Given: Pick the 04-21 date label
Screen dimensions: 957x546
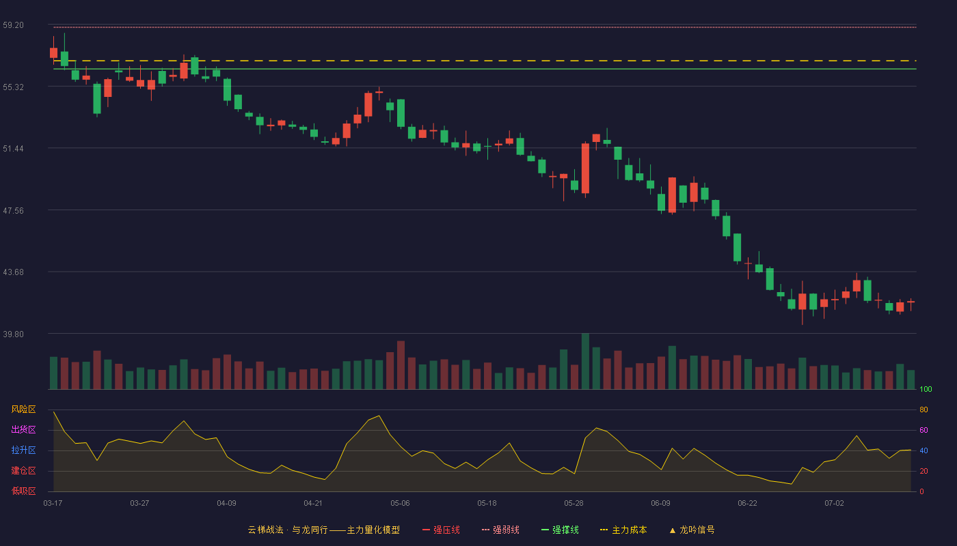Looking at the screenshot, I should pyautogui.click(x=313, y=503).
